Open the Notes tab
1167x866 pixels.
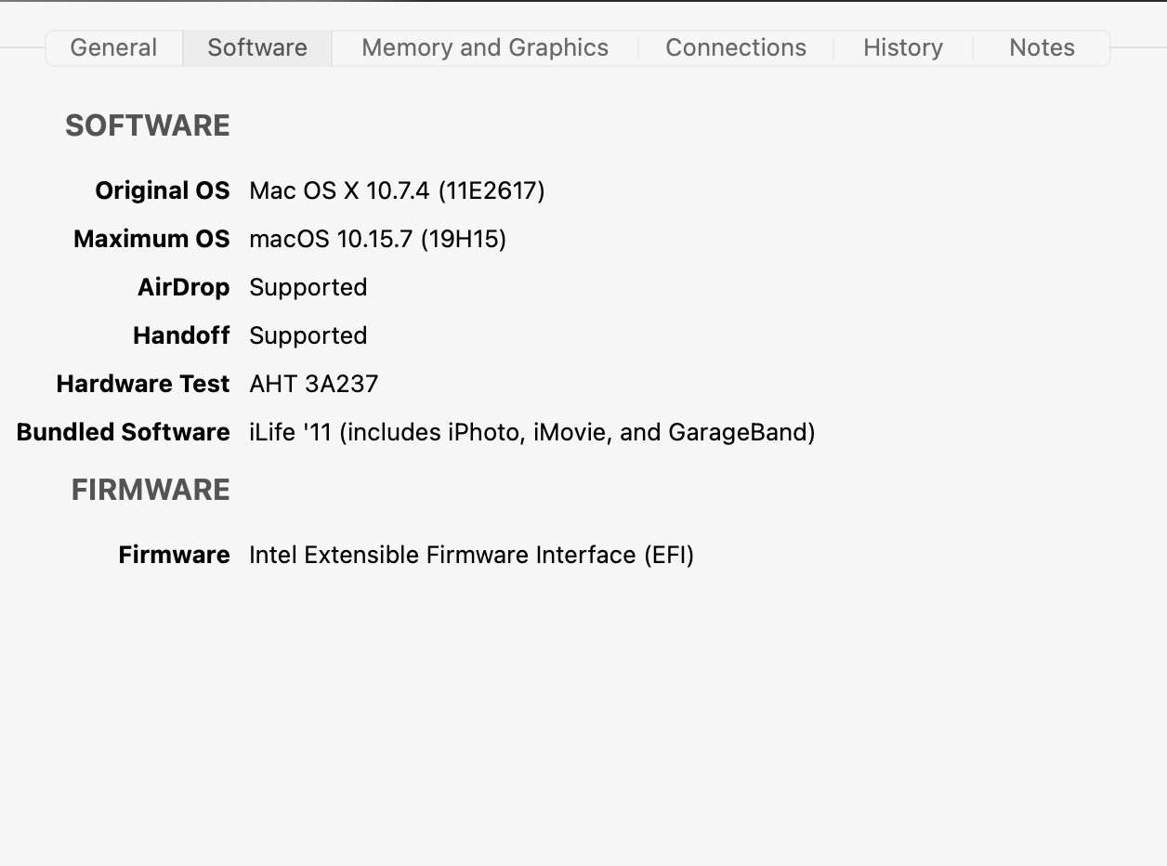point(1042,48)
